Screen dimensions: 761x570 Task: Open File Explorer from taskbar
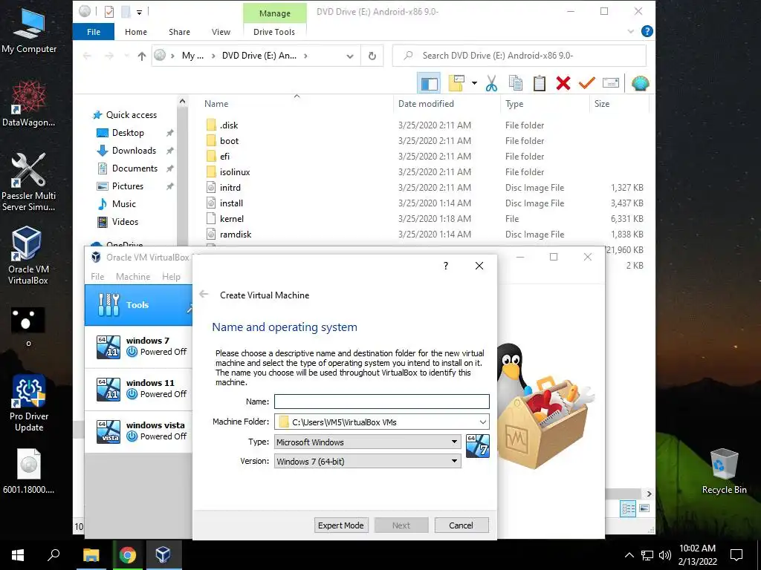coord(91,555)
